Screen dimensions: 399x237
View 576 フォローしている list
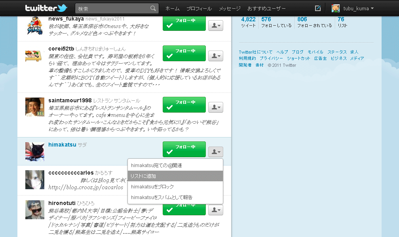click(x=276, y=22)
